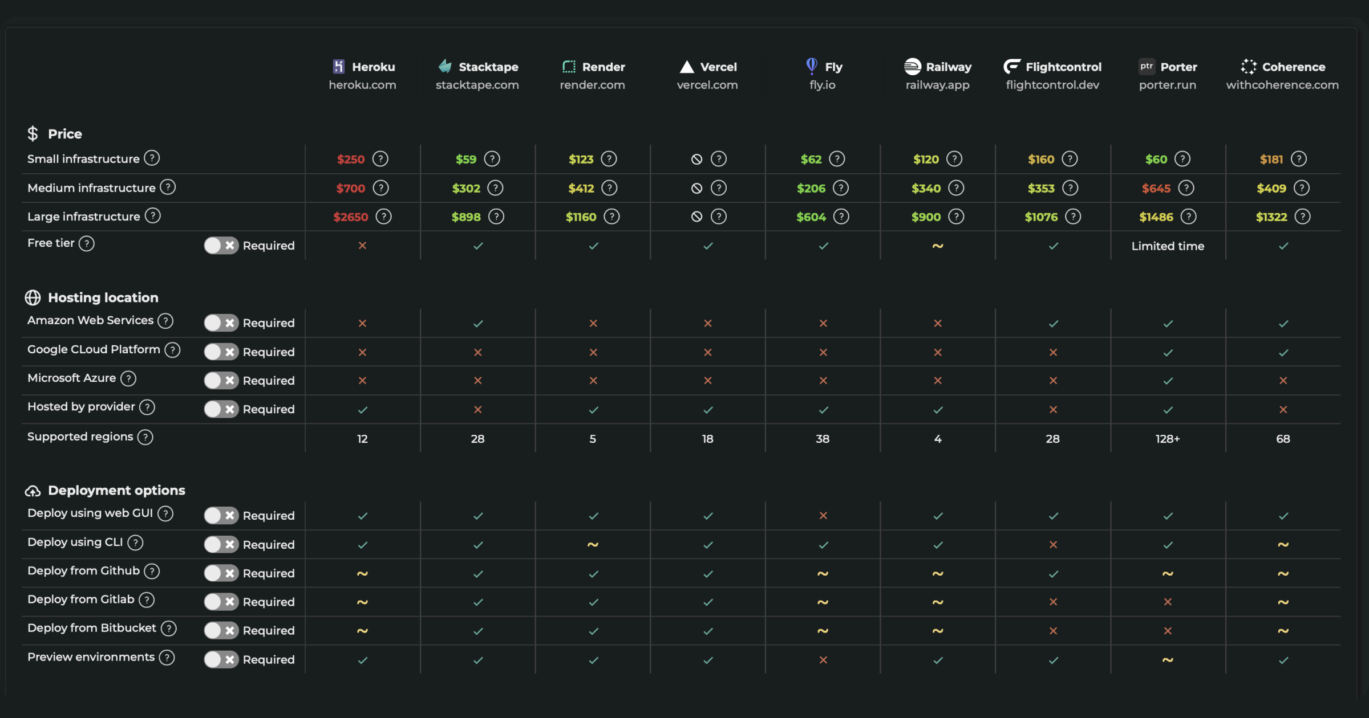This screenshot has height=718, width=1369.
Task: Open help icon beside Deploy from Github
Action: [152, 571]
